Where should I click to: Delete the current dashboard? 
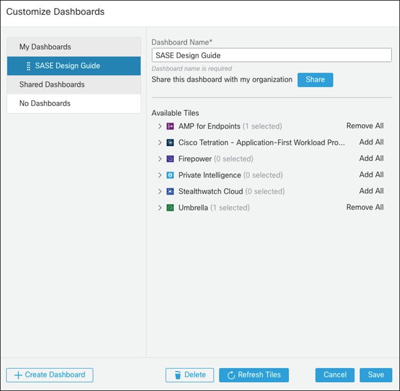pos(189,375)
